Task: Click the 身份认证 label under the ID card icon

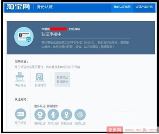Action: click(21, 123)
